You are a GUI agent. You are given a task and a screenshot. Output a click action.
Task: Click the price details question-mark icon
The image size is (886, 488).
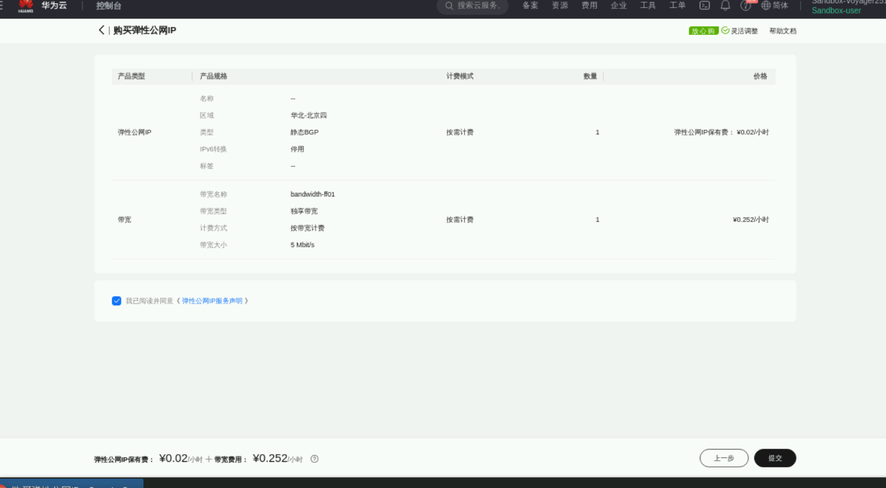pyautogui.click(x=314, y=459)
